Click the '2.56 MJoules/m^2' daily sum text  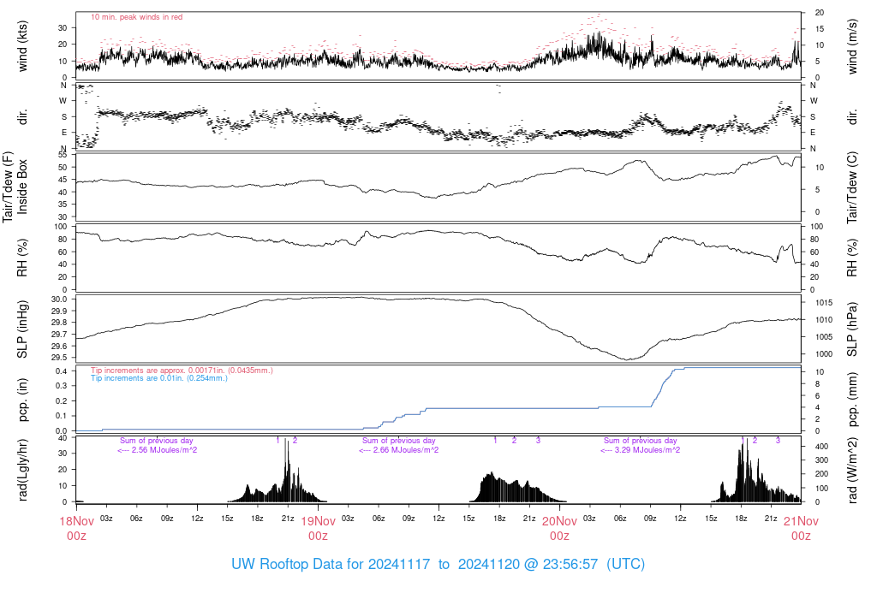157,450
